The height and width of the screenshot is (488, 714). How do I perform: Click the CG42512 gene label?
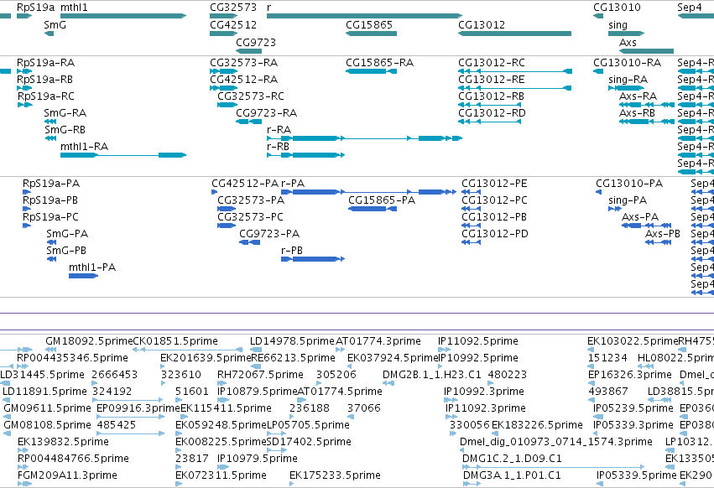[x=233, y=25]
